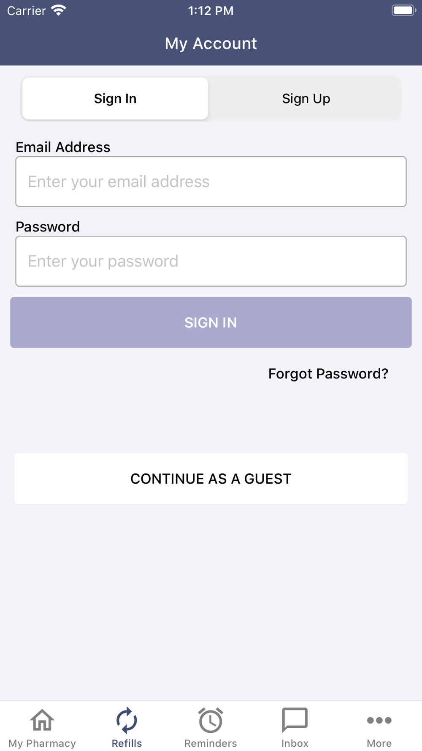Switch to the Sign In segment
The height and width of the screenshot is (751, 422).
tap(115, 98)
